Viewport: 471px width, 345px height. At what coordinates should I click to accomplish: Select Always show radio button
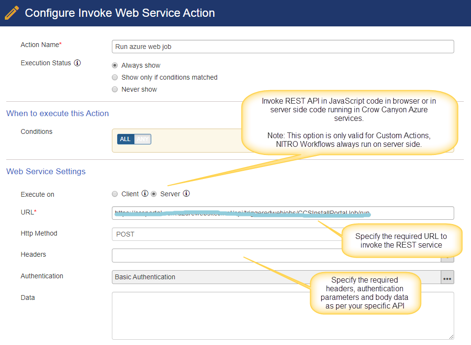click(115, 65)
